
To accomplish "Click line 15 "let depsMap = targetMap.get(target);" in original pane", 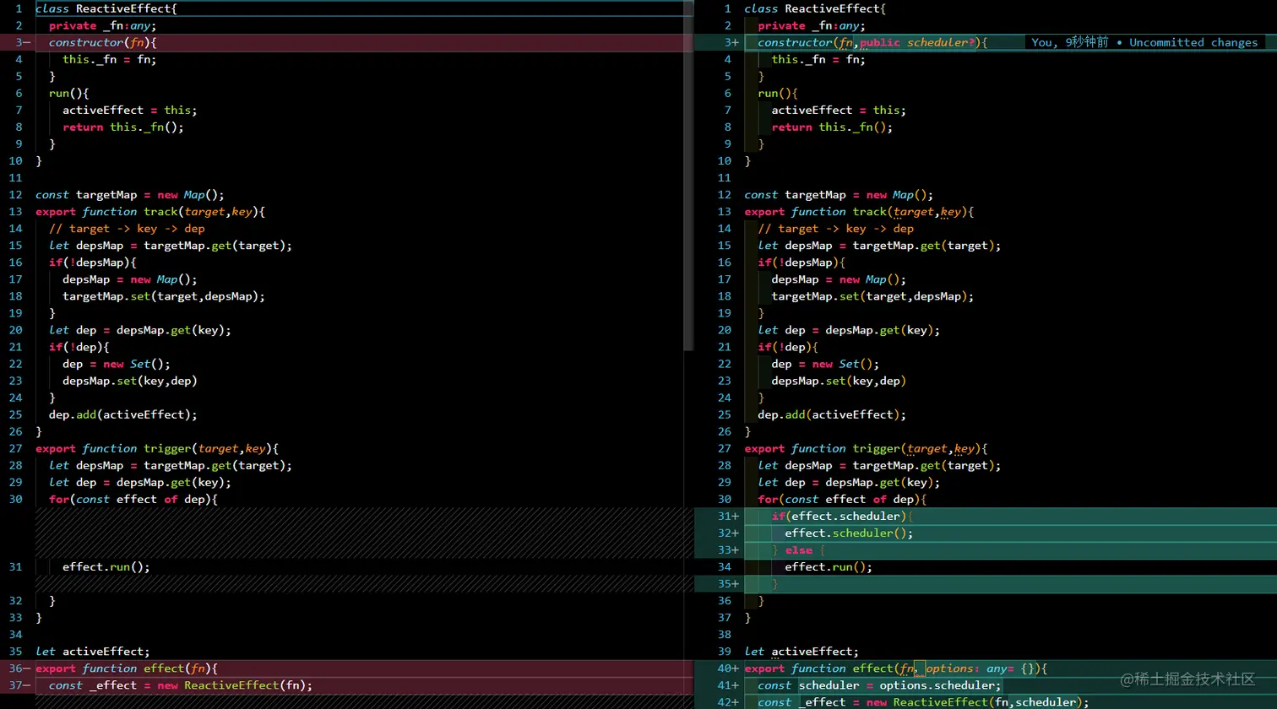I will coord(171,245).
